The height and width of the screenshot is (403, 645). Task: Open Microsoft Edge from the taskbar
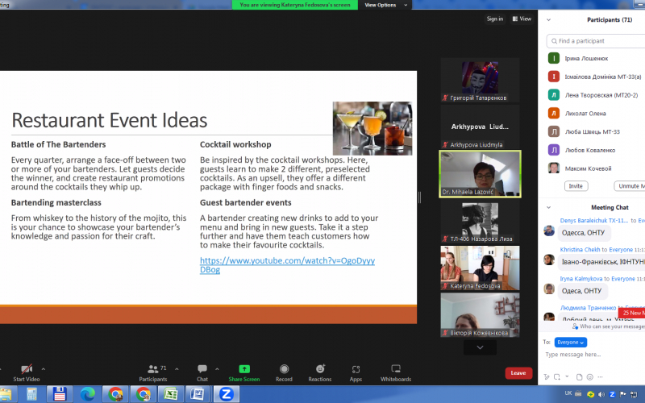[x=87, y=394]
